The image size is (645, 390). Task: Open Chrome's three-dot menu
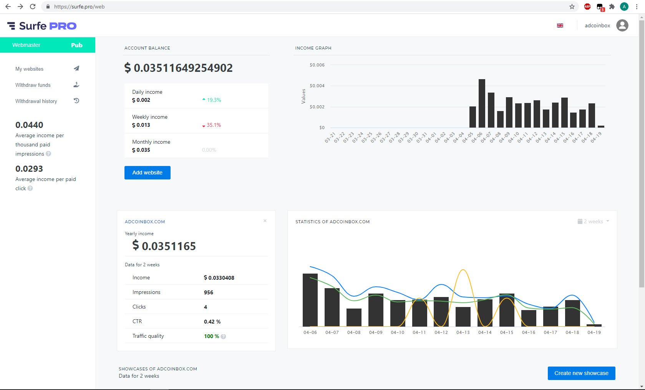click(x=637, y=7)
